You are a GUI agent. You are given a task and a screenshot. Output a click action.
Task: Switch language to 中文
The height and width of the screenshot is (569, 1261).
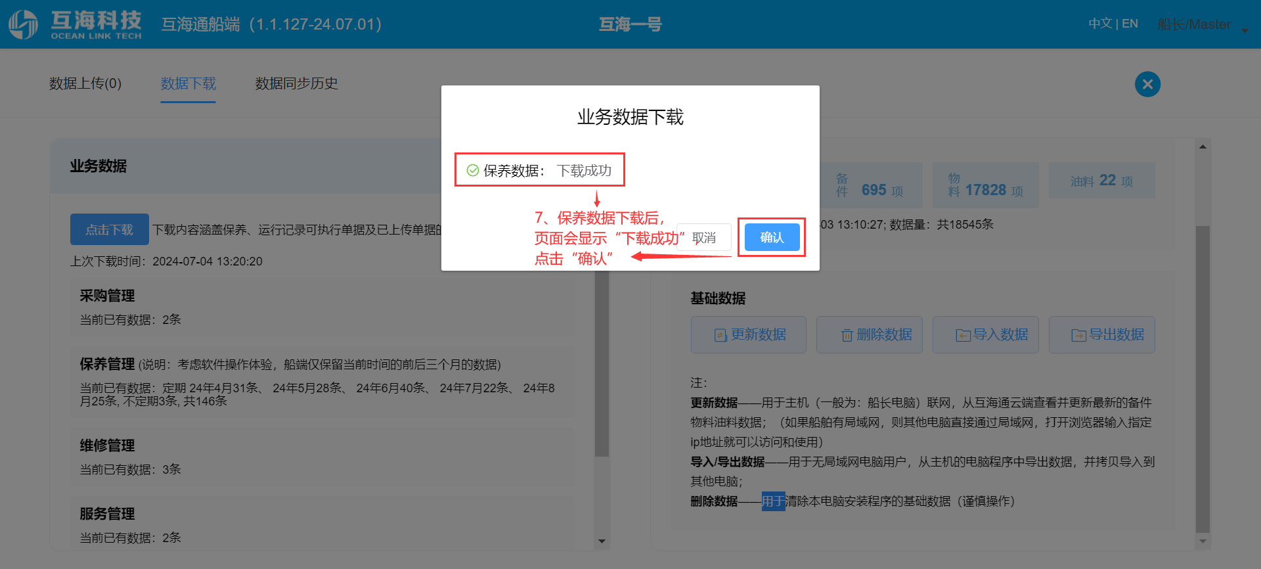1100,24
